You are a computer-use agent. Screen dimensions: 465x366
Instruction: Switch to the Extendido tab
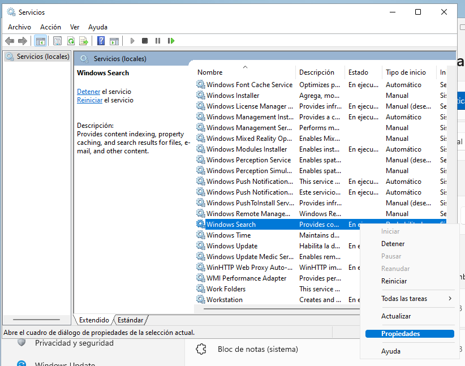(94, 320)
